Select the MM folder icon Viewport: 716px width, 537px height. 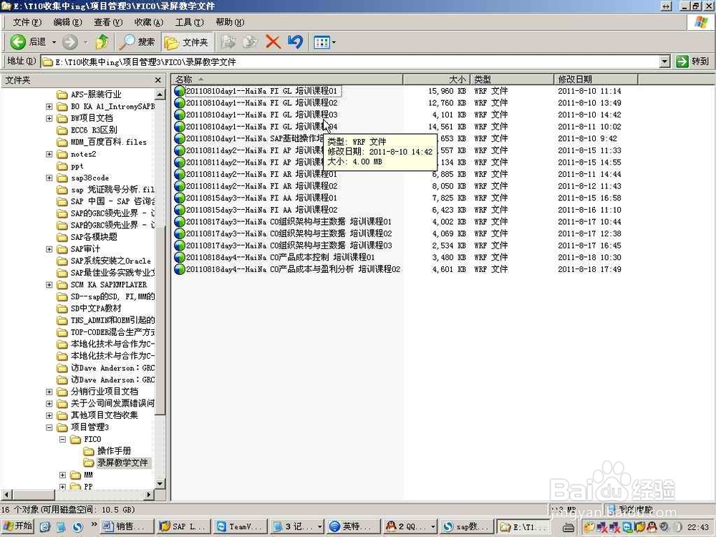tap(75, 475)
